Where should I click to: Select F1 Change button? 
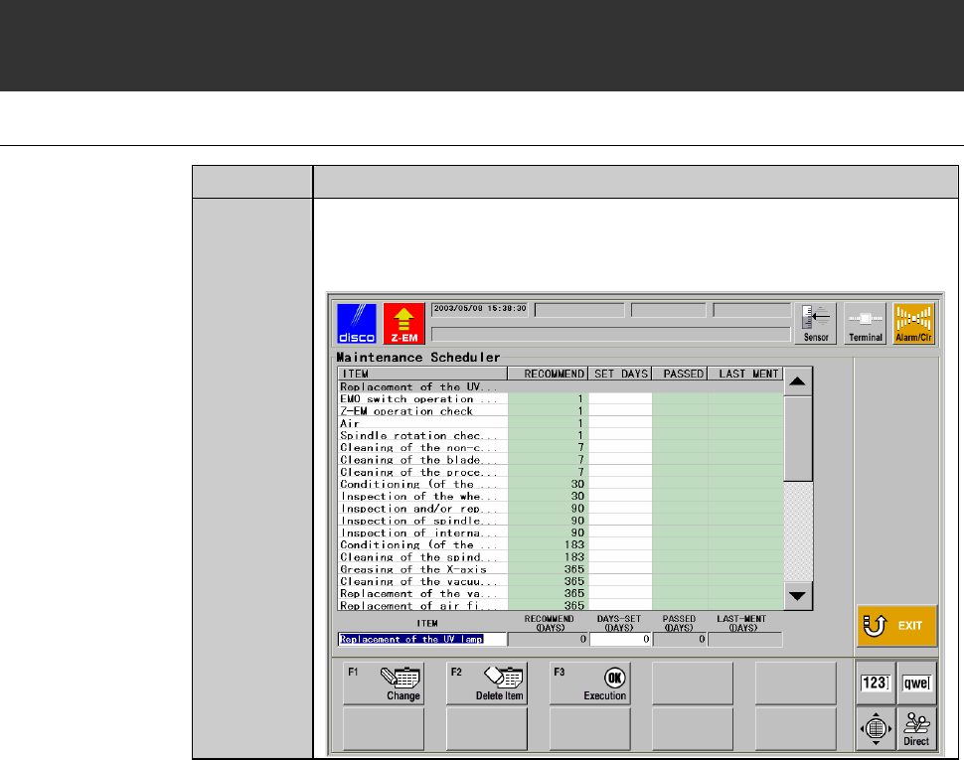384,684
